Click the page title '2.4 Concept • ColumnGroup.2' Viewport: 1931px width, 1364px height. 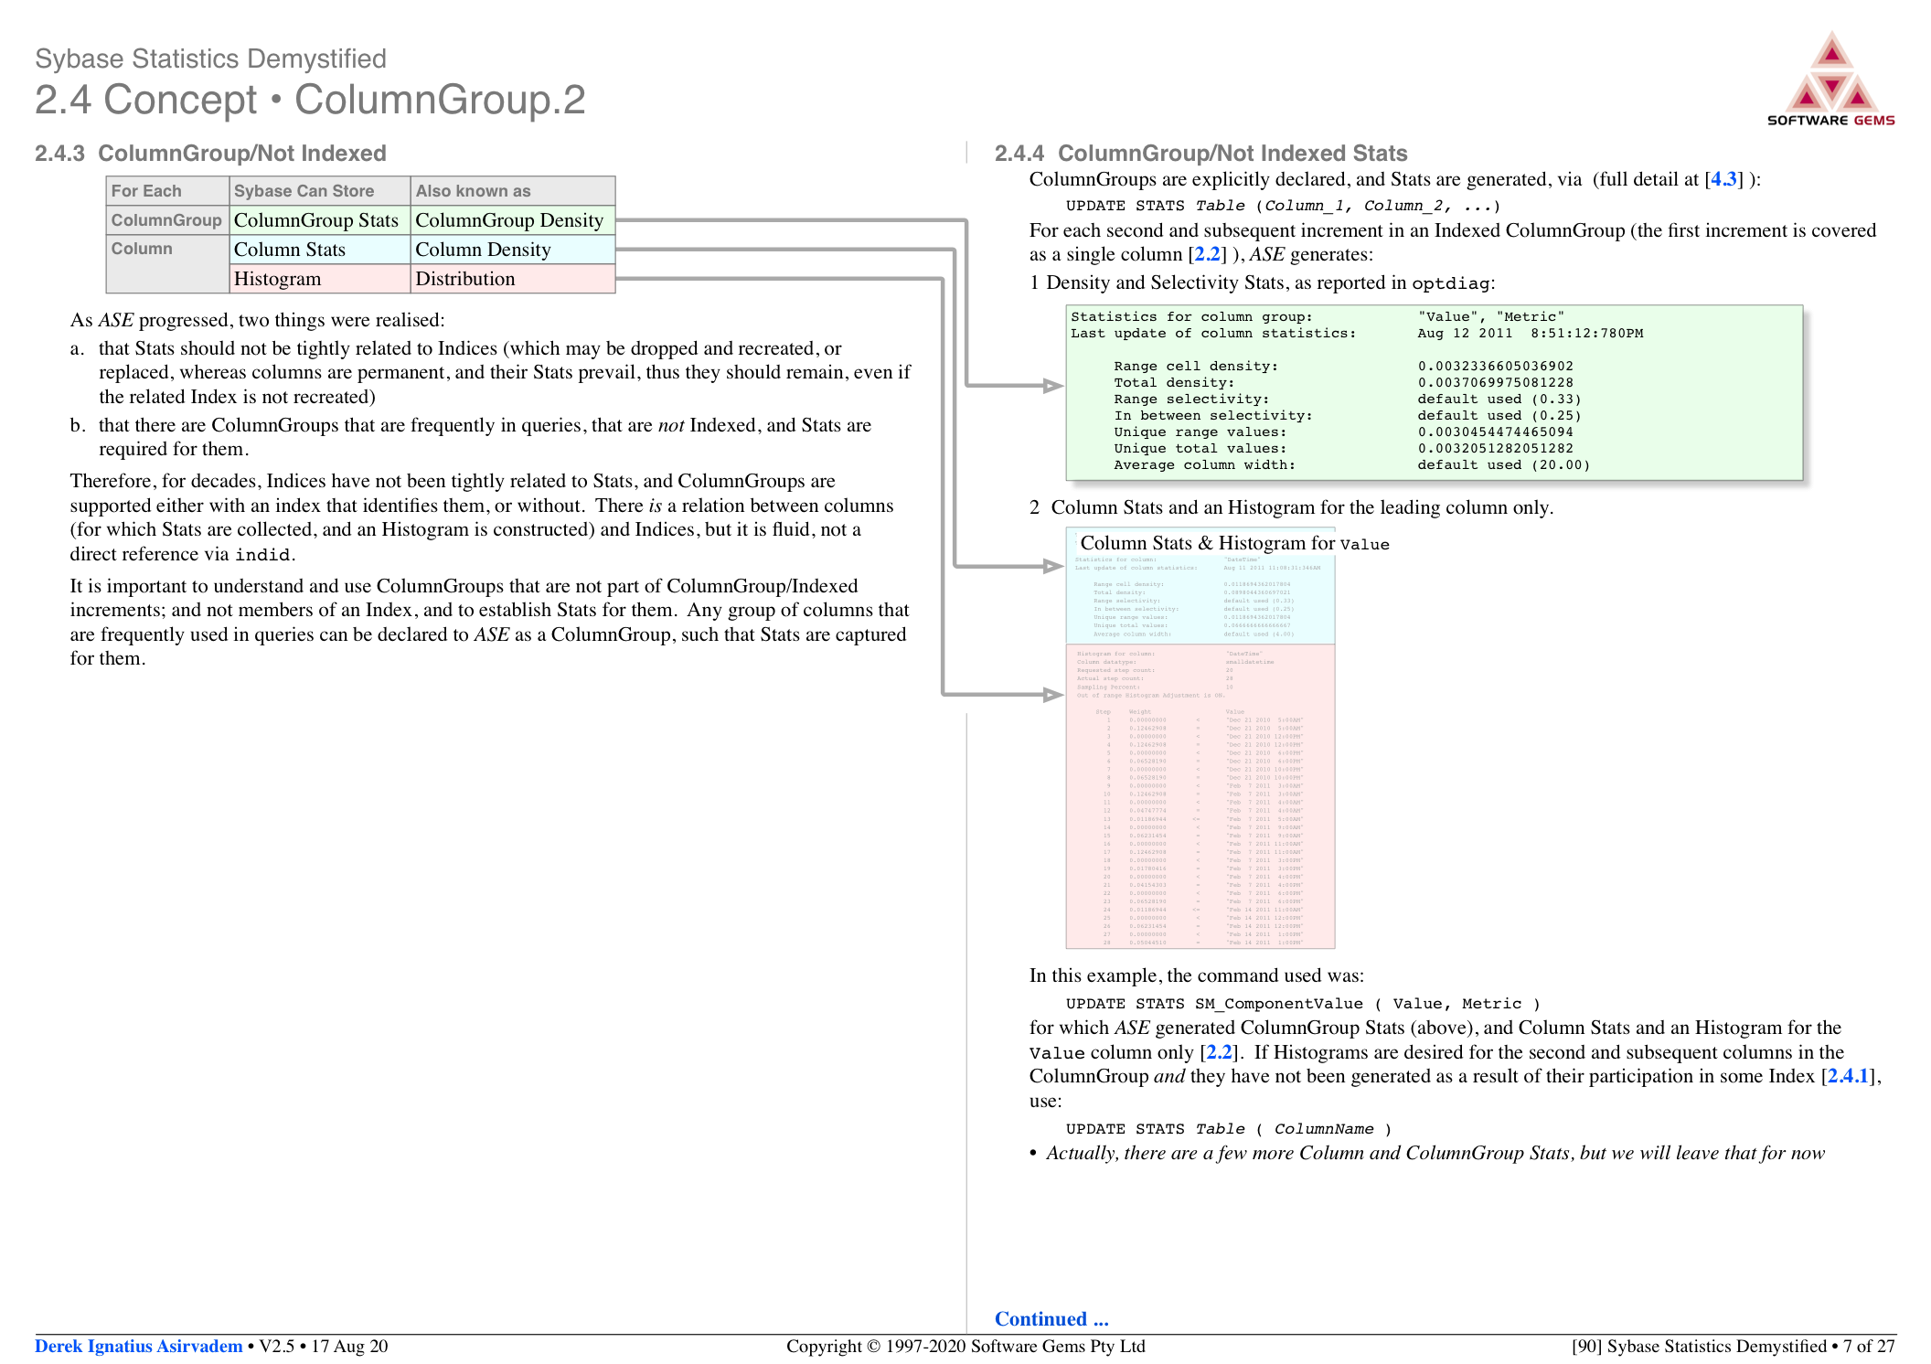click(310, 100)
